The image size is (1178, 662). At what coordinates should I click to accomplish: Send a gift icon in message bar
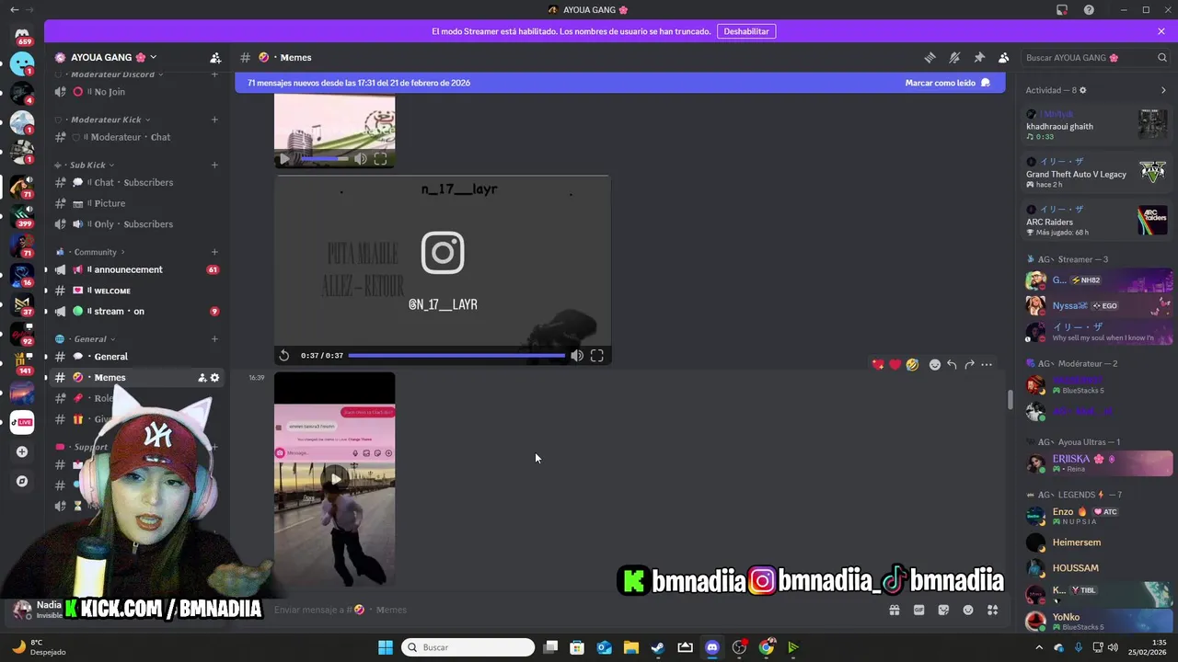point(894,610)
